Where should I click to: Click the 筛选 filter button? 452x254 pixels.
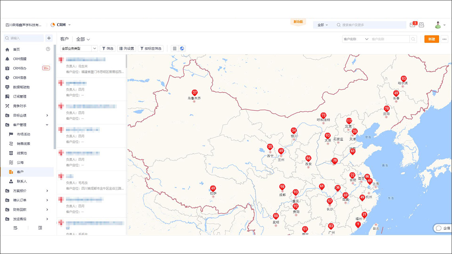(107, 48)
